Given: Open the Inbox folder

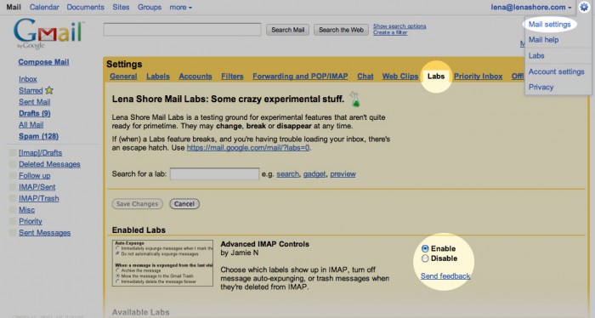Looking at the screenshot, I should coord(28,79).
